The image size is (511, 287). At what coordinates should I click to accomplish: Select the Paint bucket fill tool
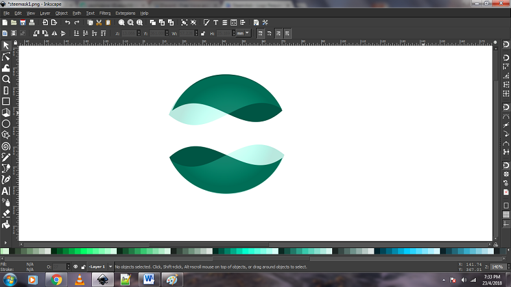coord(6,225)
